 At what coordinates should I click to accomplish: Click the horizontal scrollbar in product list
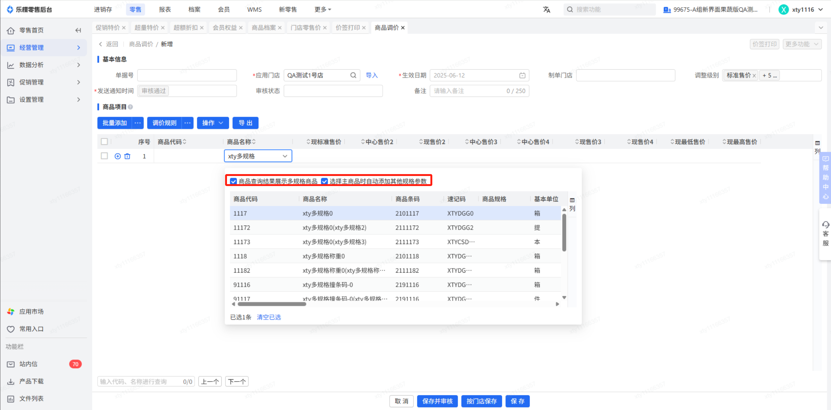tap(272, 304)
